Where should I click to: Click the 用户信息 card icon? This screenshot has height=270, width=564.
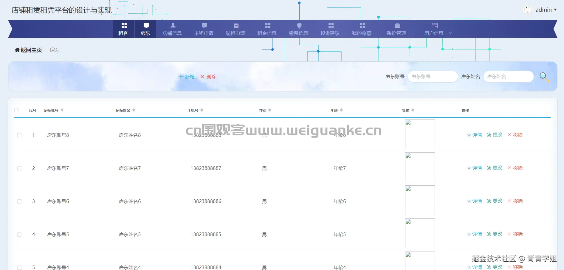[435, 26]
